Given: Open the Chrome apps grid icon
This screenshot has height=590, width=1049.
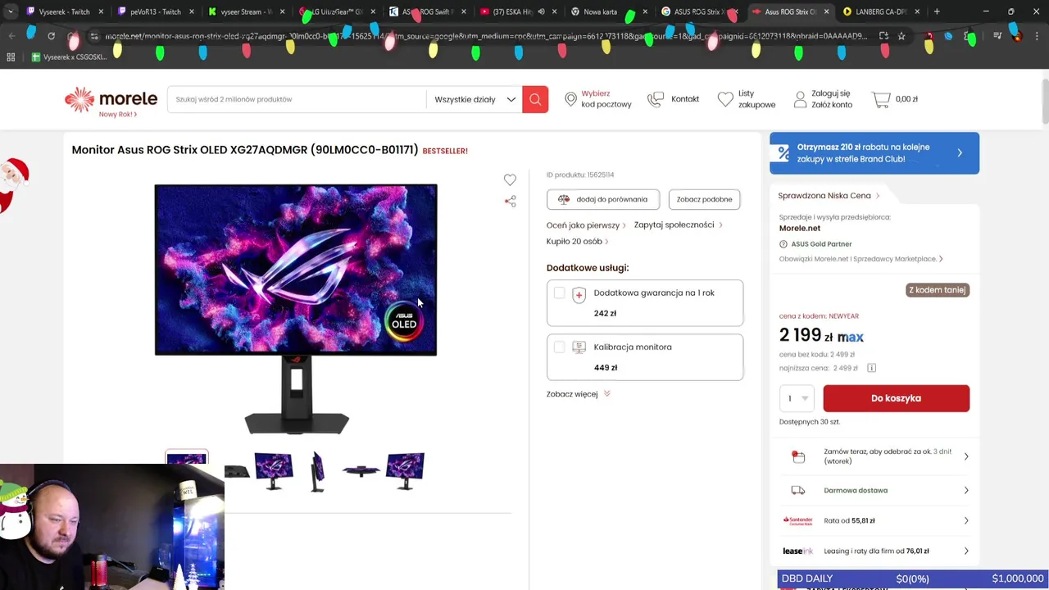Looking at the screenshot, I should (x=11, y=57).
